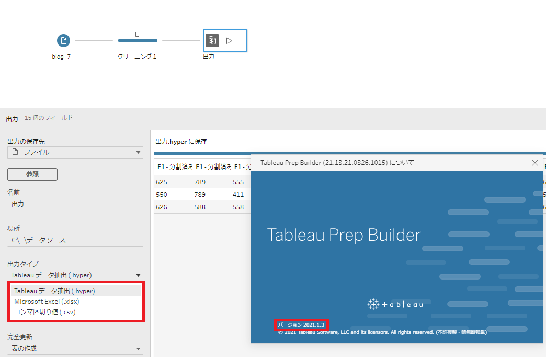Choose Tableau データ抽出 (.hyper) option
The width and height of the screenshot is (546, 357).
[75, 291]
